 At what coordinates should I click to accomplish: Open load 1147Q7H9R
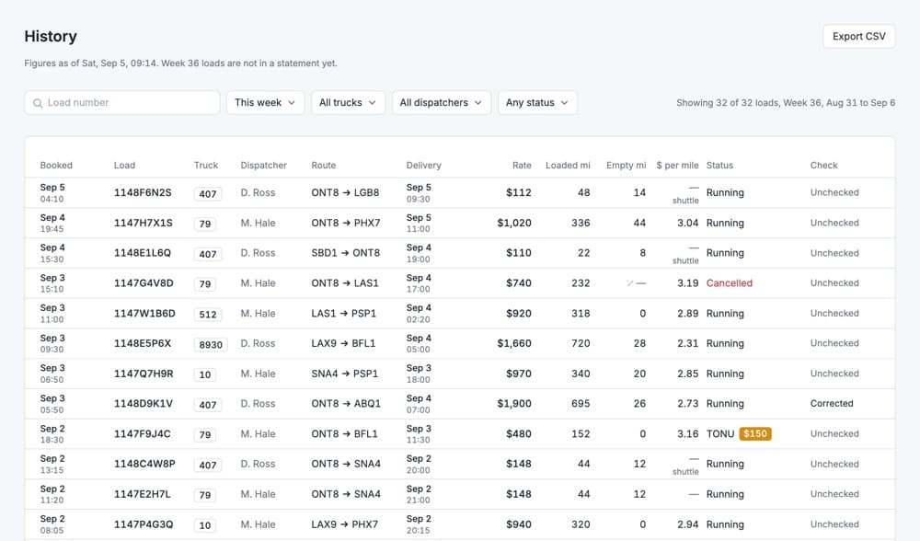[144, 374]
